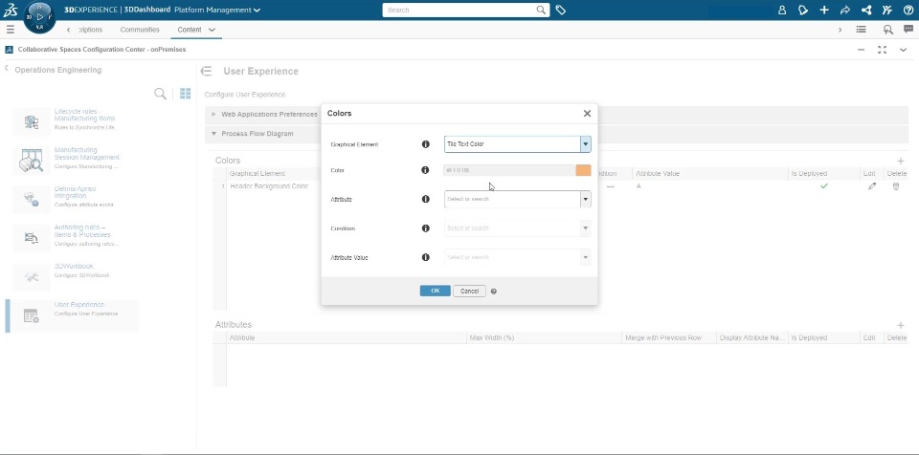Open Manufacturing Session Management item

click(75, 160)
